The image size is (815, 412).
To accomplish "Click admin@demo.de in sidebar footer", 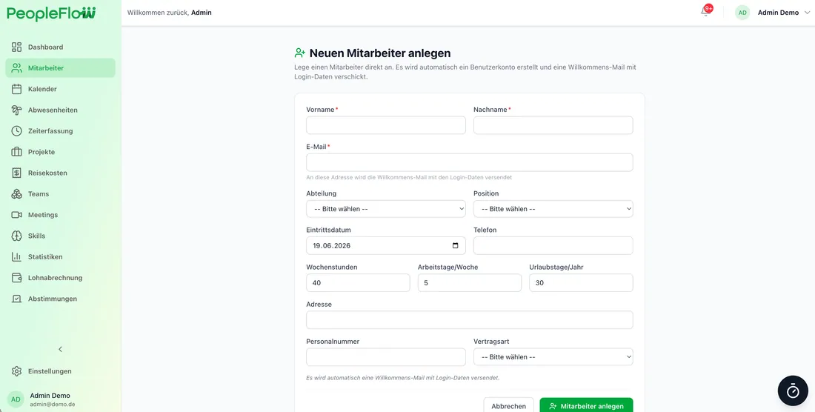I will (53, 404).
